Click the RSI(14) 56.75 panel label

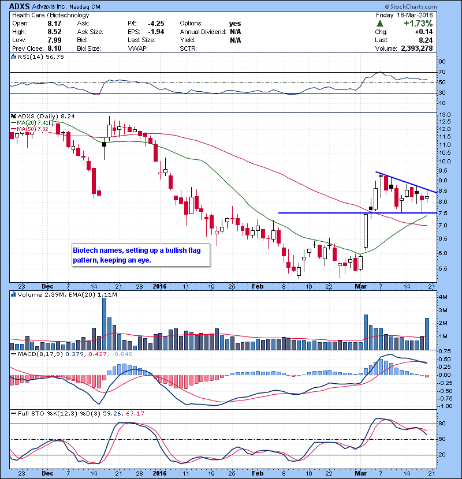click(40, 57)
